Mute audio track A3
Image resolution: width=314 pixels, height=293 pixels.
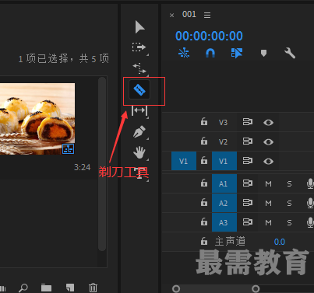pos(268,223)
